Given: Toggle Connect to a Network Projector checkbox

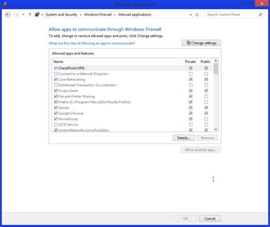Looking at the screenshot, I should point(56,74).
